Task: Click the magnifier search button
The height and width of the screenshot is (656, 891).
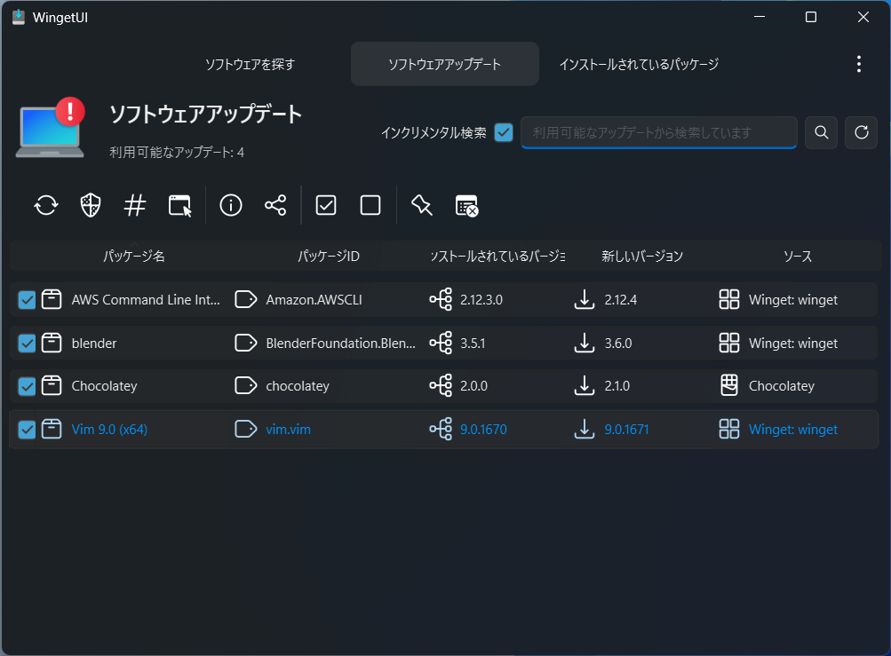Action: point(822,132)
